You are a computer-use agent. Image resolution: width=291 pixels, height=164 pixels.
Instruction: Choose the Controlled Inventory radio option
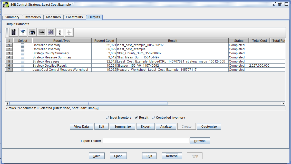pos(153,117)
